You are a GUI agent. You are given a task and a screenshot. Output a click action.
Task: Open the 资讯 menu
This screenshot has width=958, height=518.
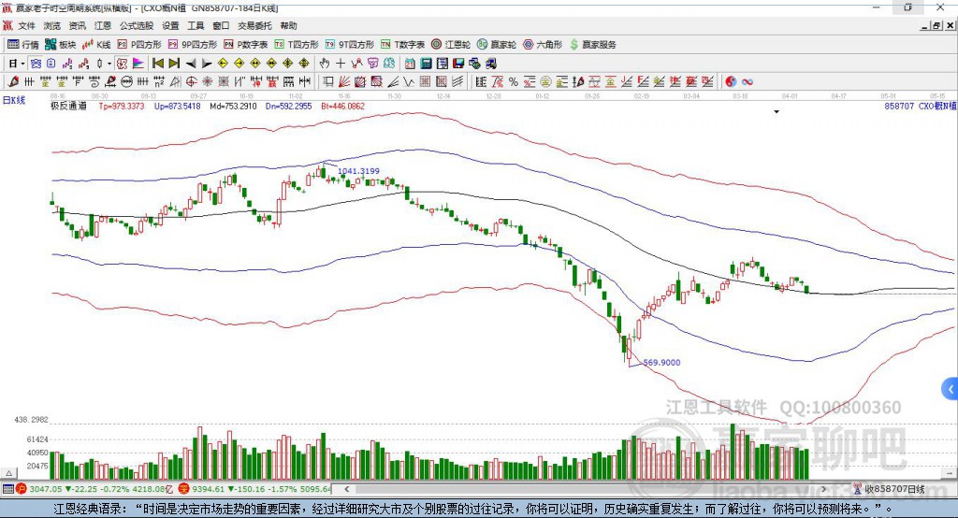[77, 25]
